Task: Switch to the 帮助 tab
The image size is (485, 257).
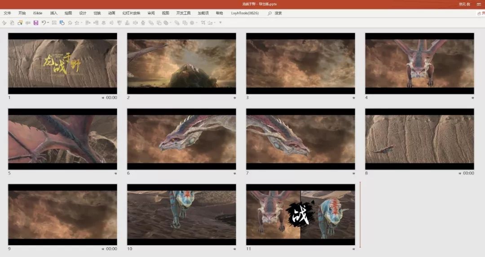Action: click(219, 13)
